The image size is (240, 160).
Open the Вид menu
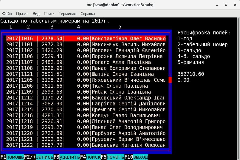pyautogui.click(x=36, y=14)
